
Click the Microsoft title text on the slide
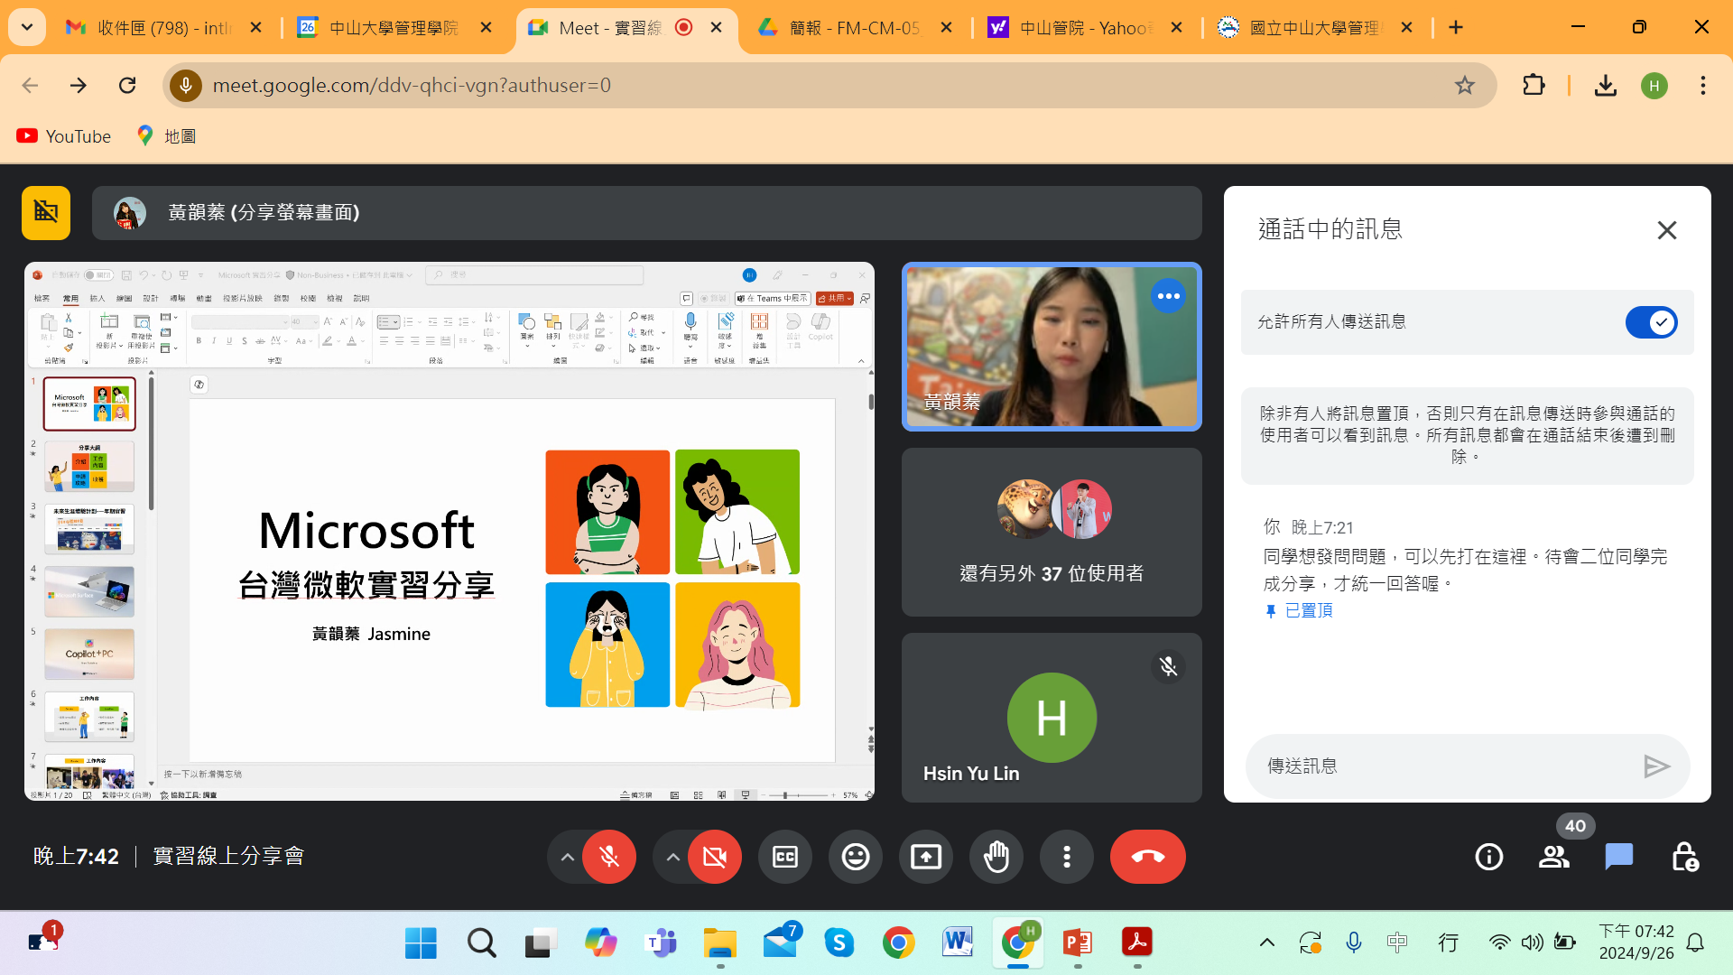[x=366, y=529]
